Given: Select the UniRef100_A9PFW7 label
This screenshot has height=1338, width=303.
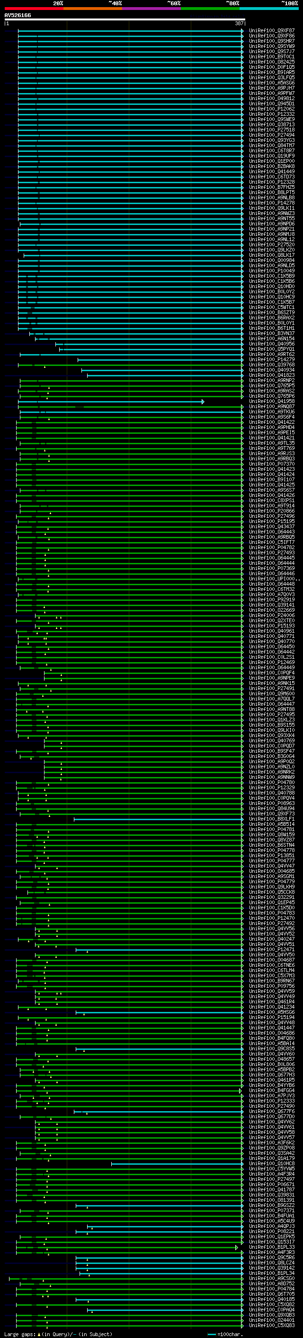Looking at the screenshot, I should 272,94.
